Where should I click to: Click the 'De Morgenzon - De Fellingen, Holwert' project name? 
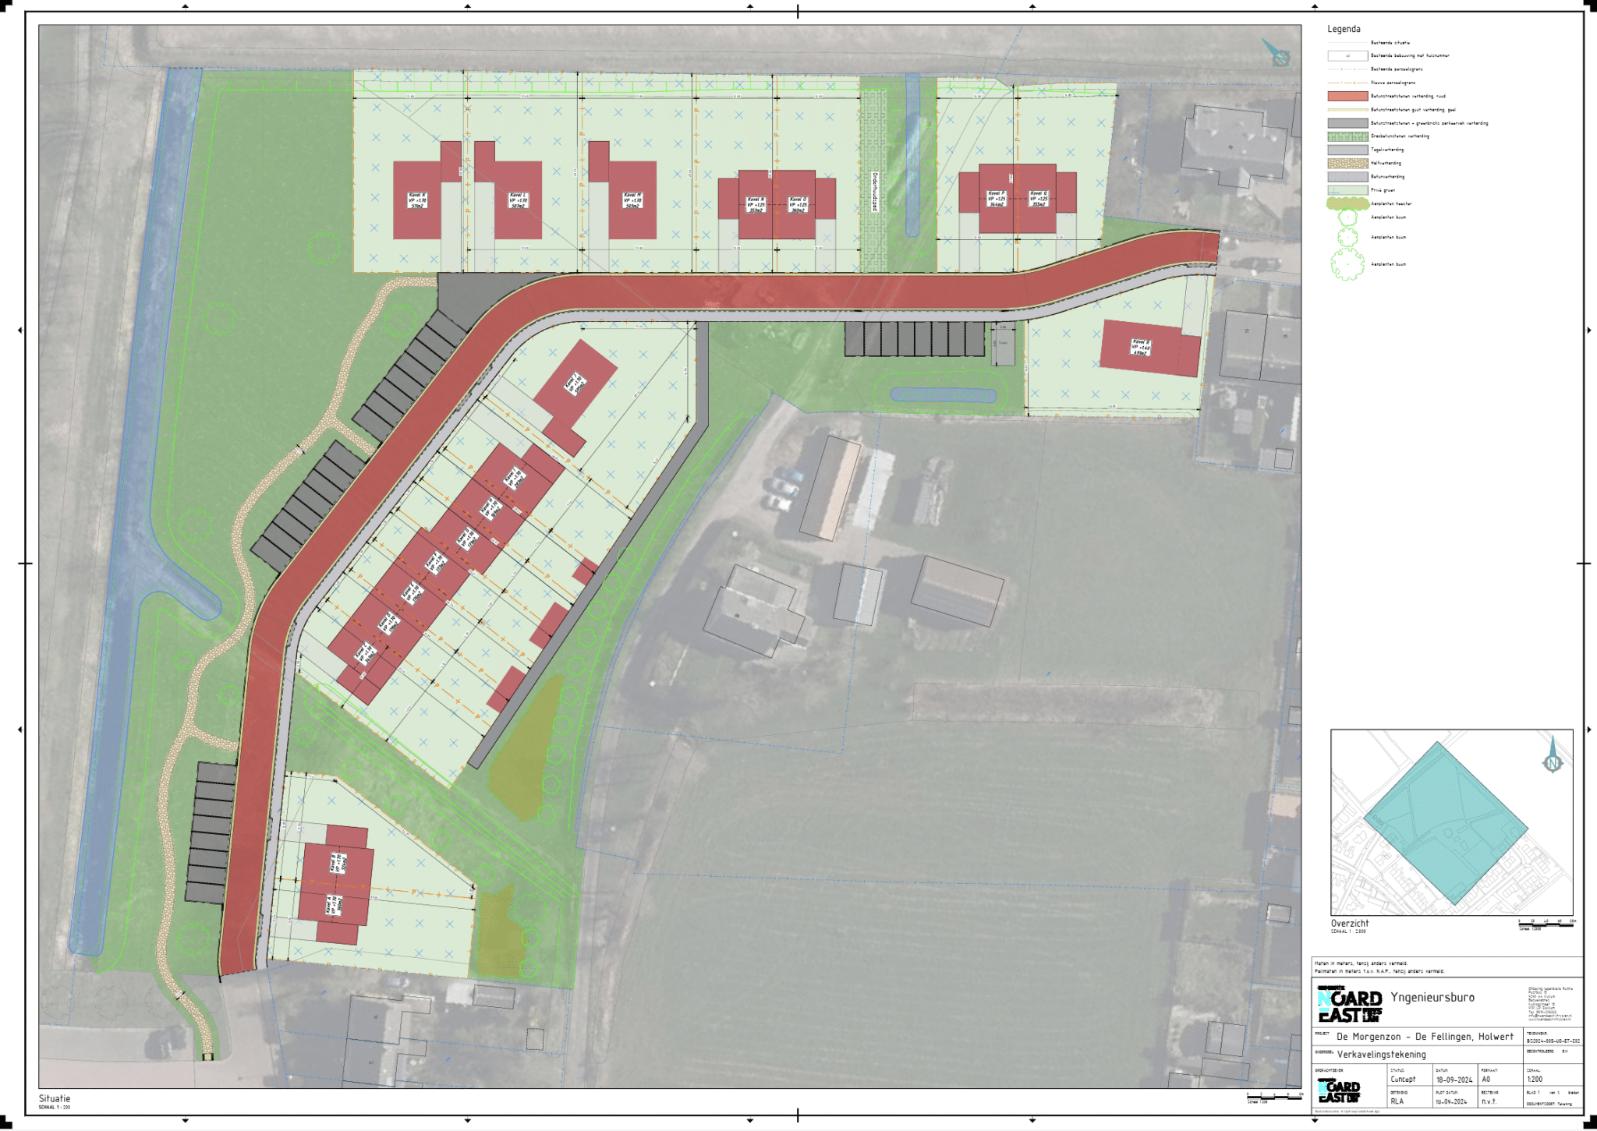pos(1425,1037)
